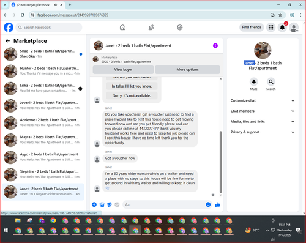Open the Jovani conversation
Image resolution: width=306 pixels, height=243 pixels.
click(43, 106)
